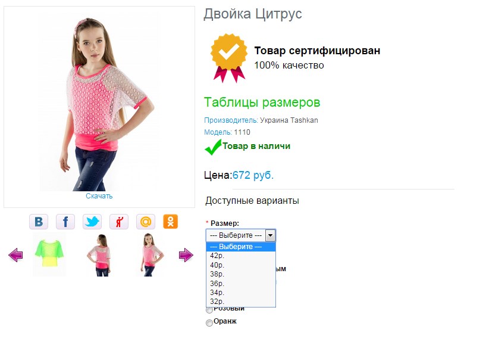Share via Mail.ru @ icon
This screenshot has height=354, width=489.
pyautogui.click(x=146, y=222)
